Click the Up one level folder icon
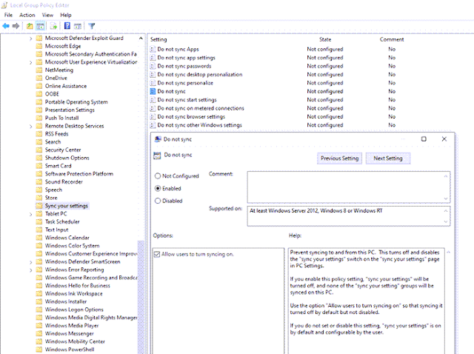This screenshot has height=354, width=474. [30, 26]
